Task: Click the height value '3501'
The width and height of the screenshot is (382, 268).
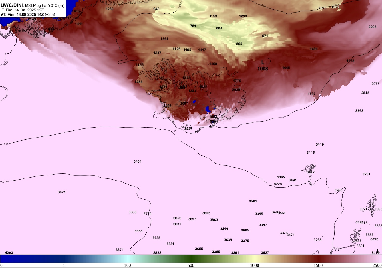Action: coord(253,201)
